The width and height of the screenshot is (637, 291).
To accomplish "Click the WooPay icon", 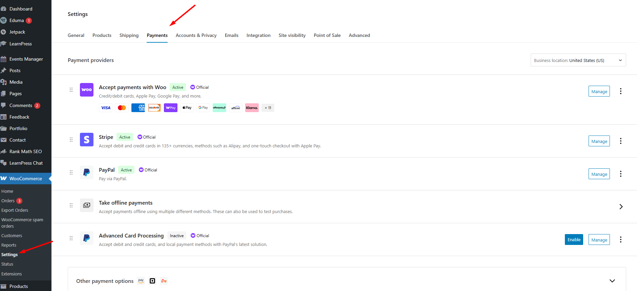I will 171,108.
